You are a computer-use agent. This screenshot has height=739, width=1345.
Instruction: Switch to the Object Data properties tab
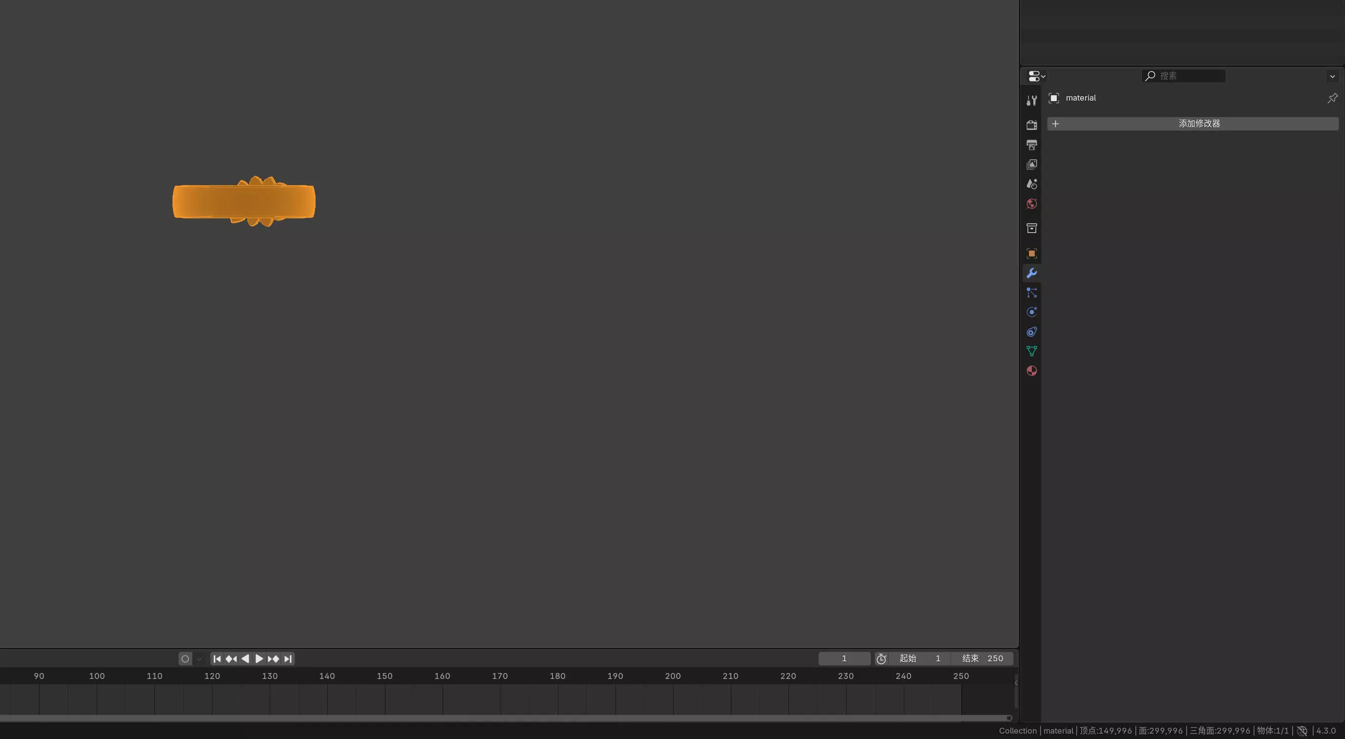pos(1031,351)
